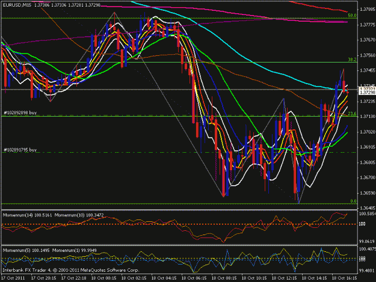Click price scale value 1.37020
The height and width of the screenshot is (282, 376).
pos(368,132)
